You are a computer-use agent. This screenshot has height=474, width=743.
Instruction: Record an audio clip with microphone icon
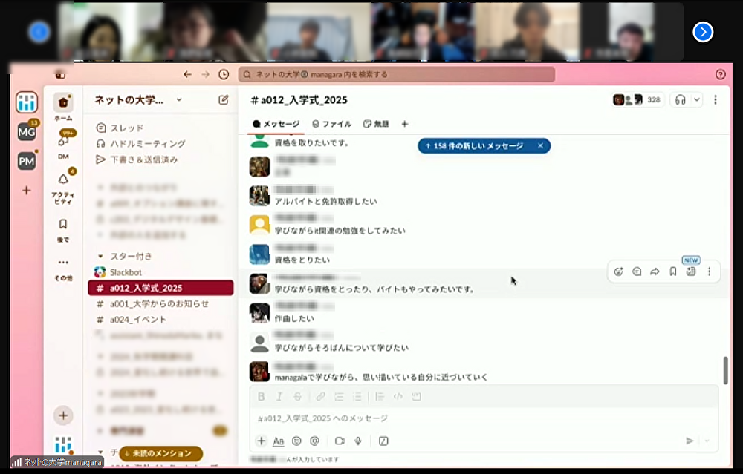tap(358, 441)
